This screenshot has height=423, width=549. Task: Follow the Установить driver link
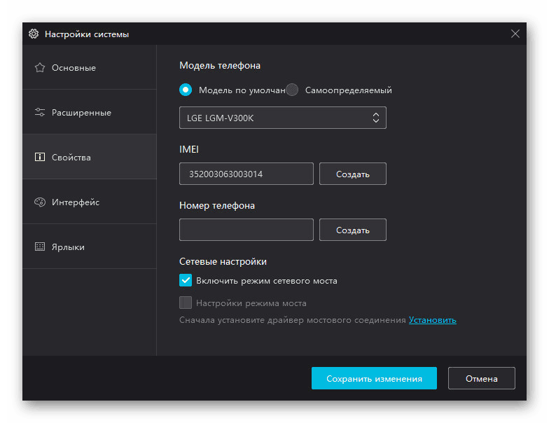(x=433, y=320)
